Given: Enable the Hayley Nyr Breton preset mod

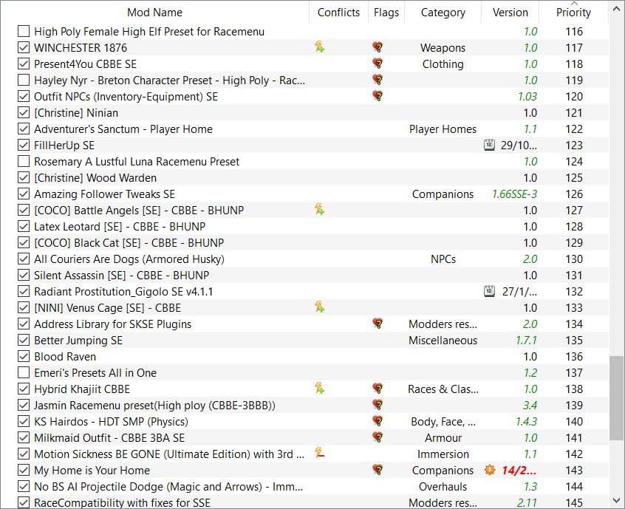Looking at the screenshot, I should [24, 80].
